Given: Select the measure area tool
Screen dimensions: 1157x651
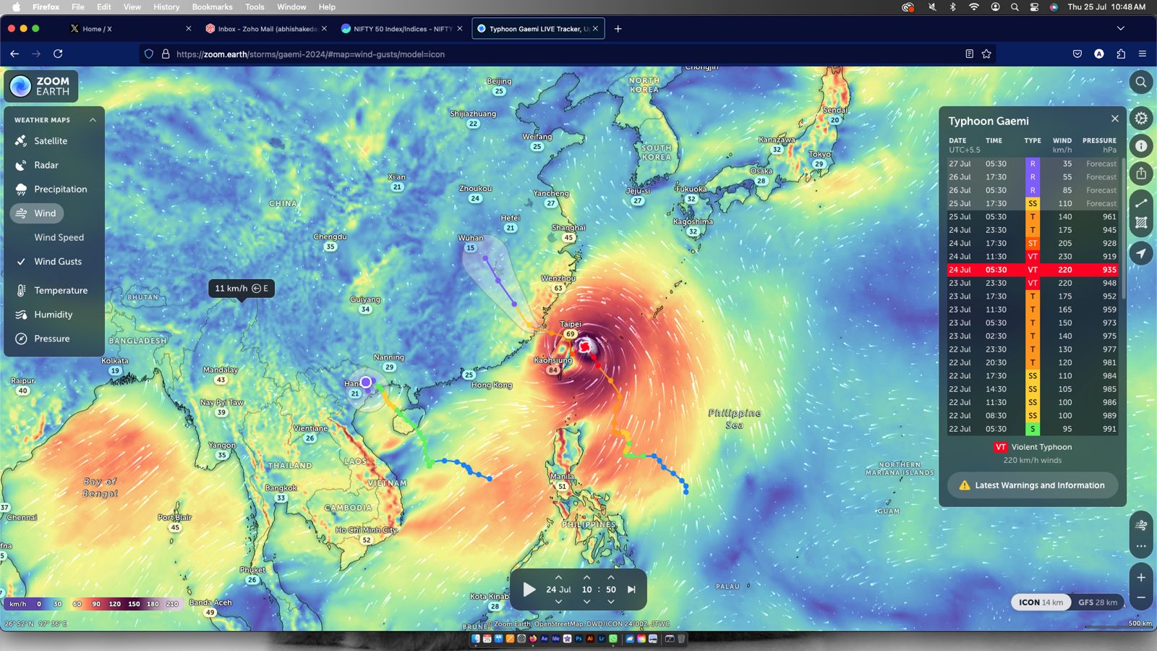Looking at the screenshot, I should 1140,223.
